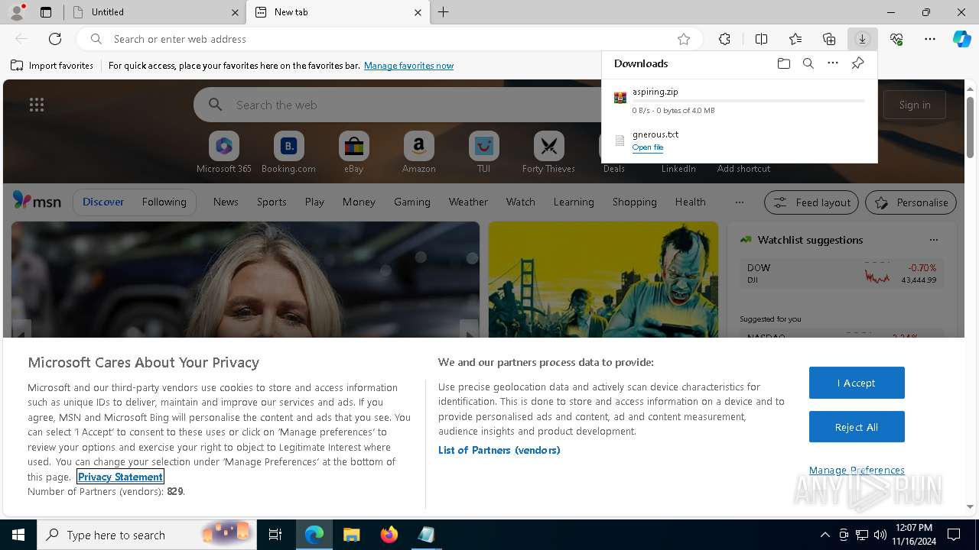Open the Shopping section
The height and width of the screenshot is (550, 979).
[635, 202]
